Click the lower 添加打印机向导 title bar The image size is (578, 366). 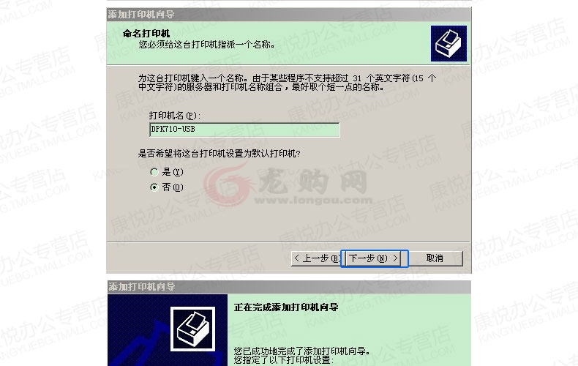(x=288, y=287)
